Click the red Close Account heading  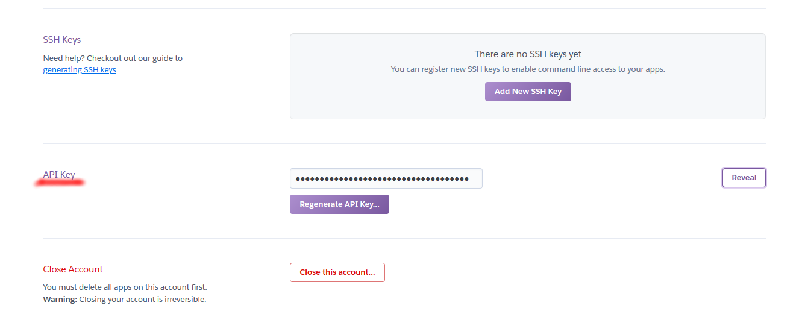pyautogui.click(x=73, y=269)
